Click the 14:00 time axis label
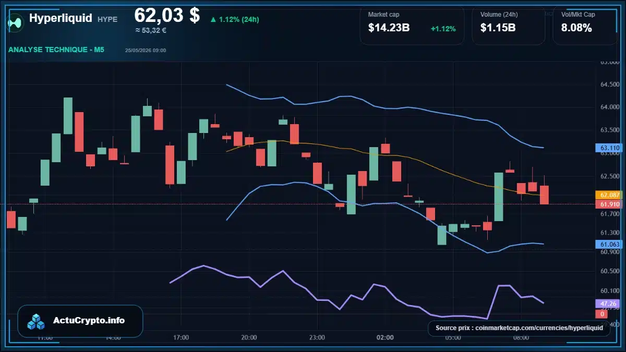The height and width of the screenshot is (352, 626). pyautogui.click(x=113, y=337)
